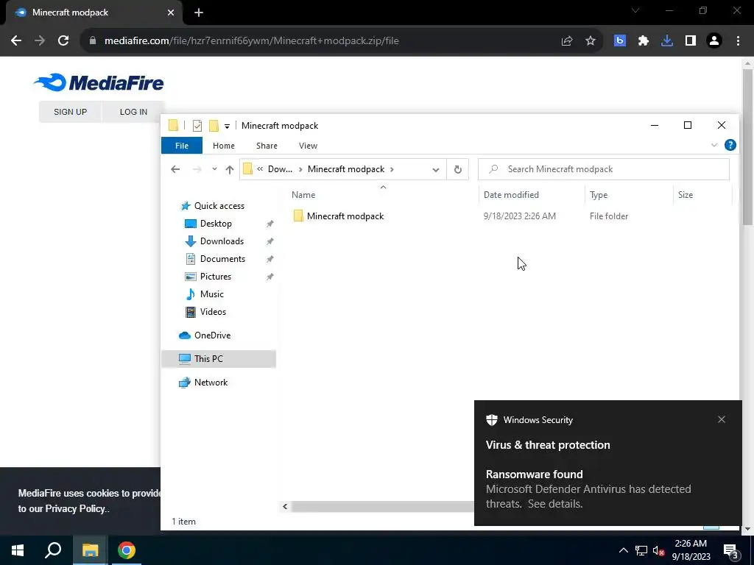Open the address bar history dropdown
The height and width of the screenshot is (565, 754).
click(x=436, y=170)
